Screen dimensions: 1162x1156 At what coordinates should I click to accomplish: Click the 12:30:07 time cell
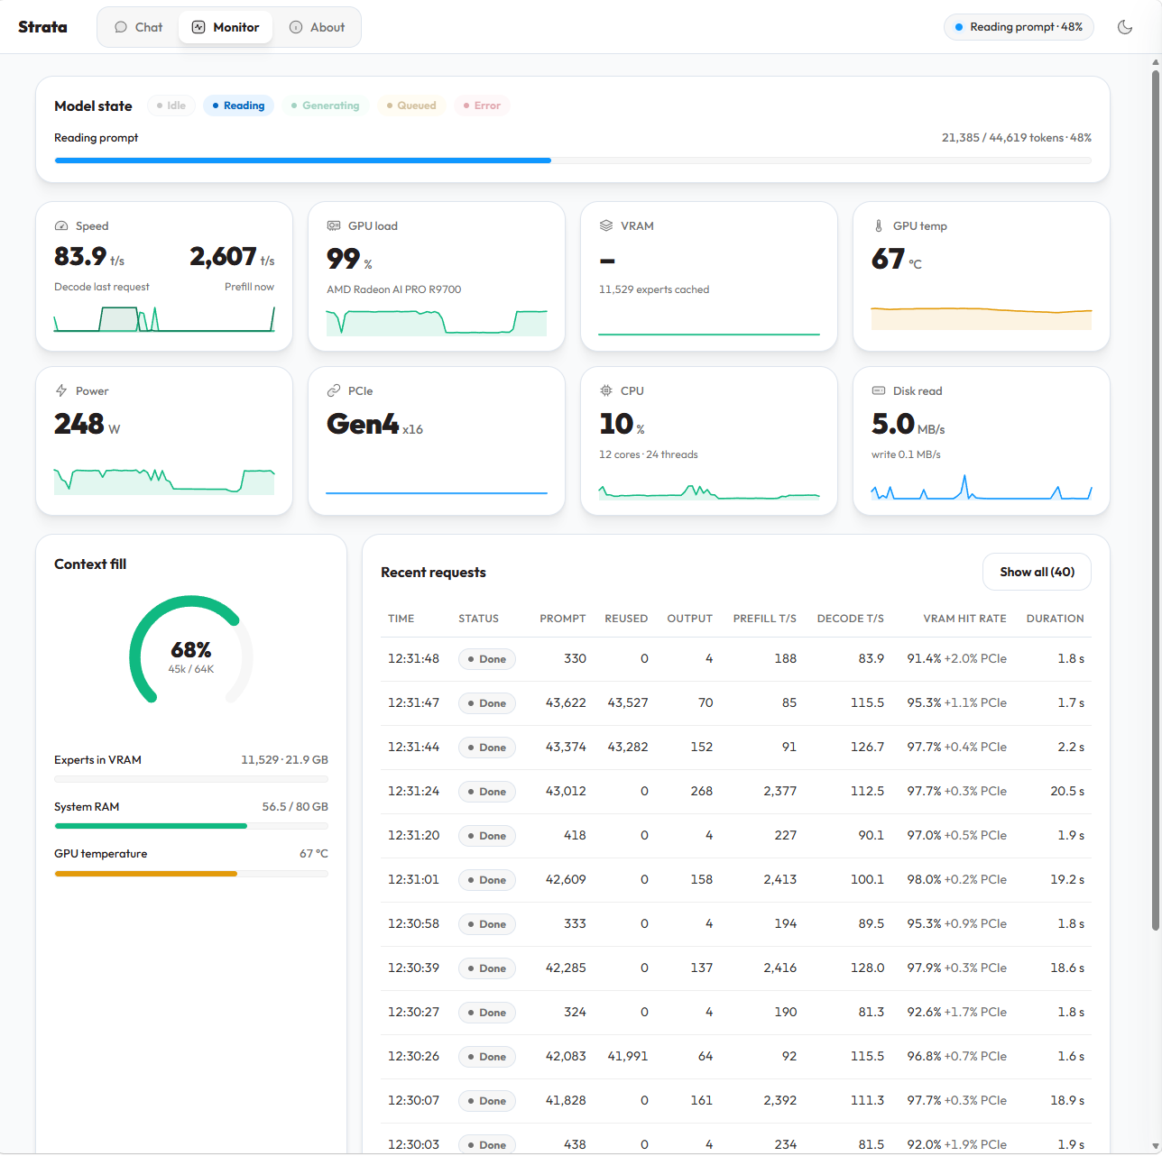(x=413, y=1100)
